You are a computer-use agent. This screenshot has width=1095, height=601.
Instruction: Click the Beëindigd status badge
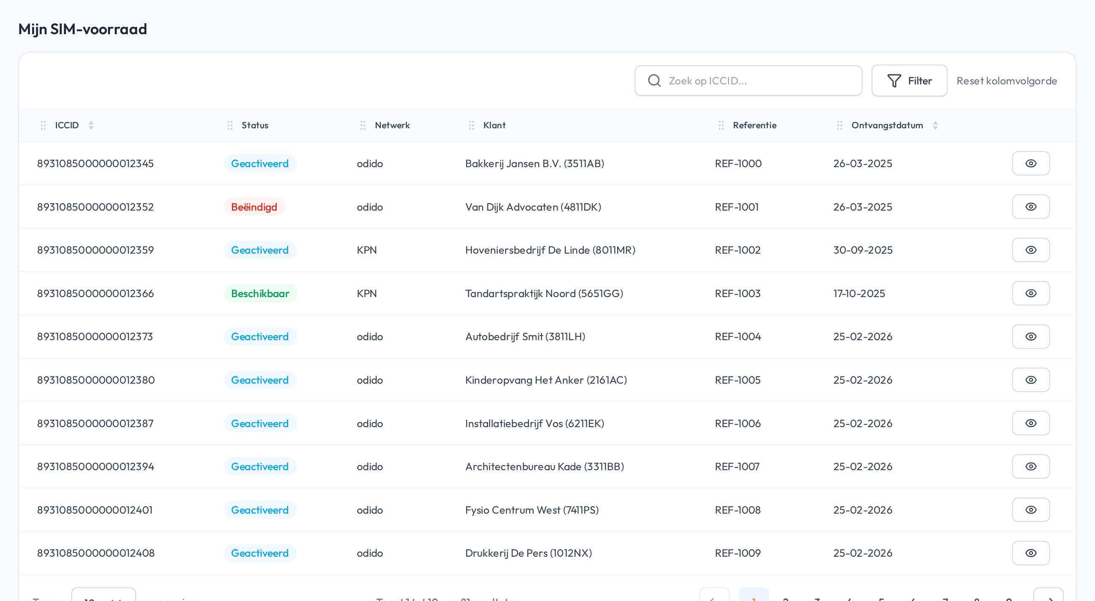pyautogui.click(x=254, y=207)
